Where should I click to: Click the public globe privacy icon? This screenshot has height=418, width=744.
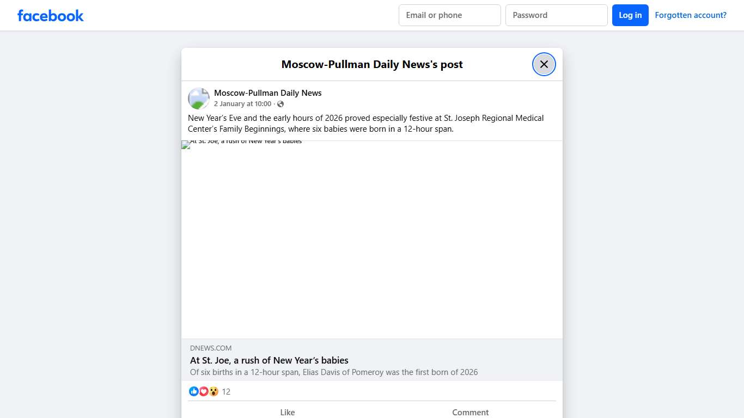coord(280,104)
